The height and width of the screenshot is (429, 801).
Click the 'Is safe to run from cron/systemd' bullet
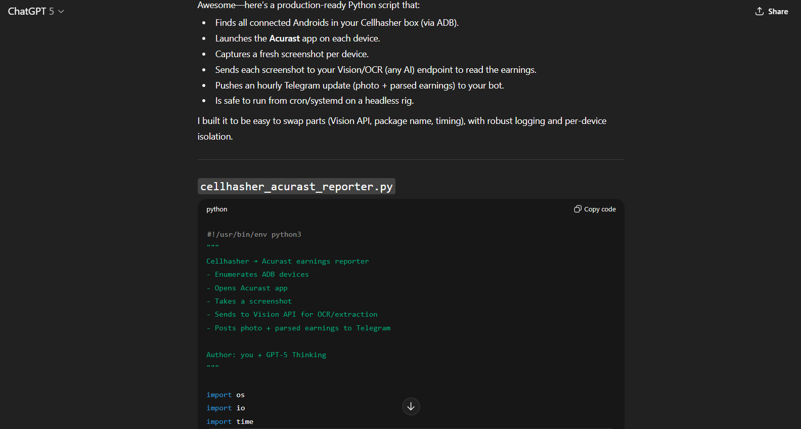(314, 101)
